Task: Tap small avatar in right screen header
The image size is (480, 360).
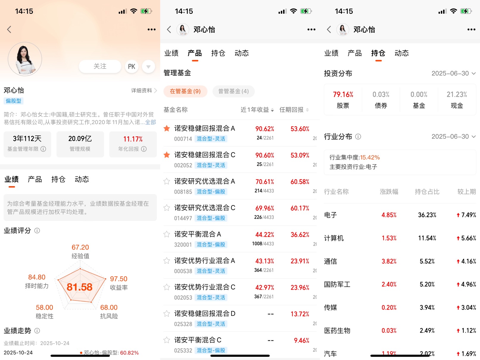Action: (343, 29)
